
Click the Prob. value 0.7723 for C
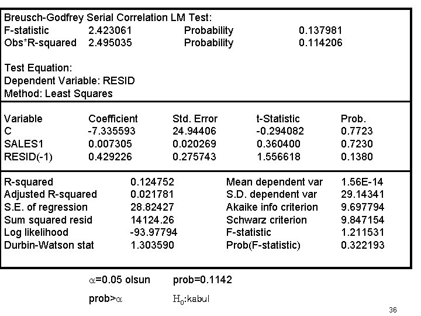click(x=357, y=132)
